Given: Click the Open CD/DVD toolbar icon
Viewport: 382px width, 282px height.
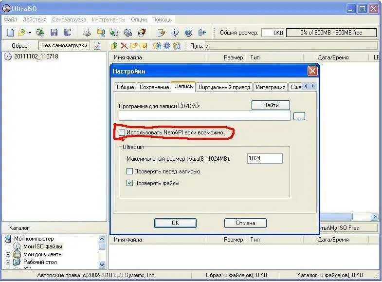Looking at the screenshot, I should (40, 33).
